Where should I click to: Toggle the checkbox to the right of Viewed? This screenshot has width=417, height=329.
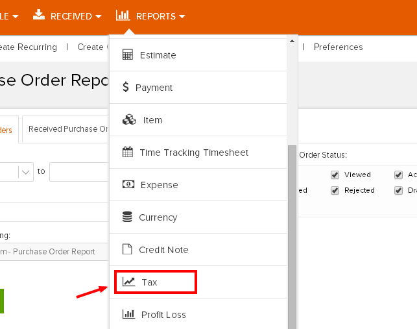point(399,175)
